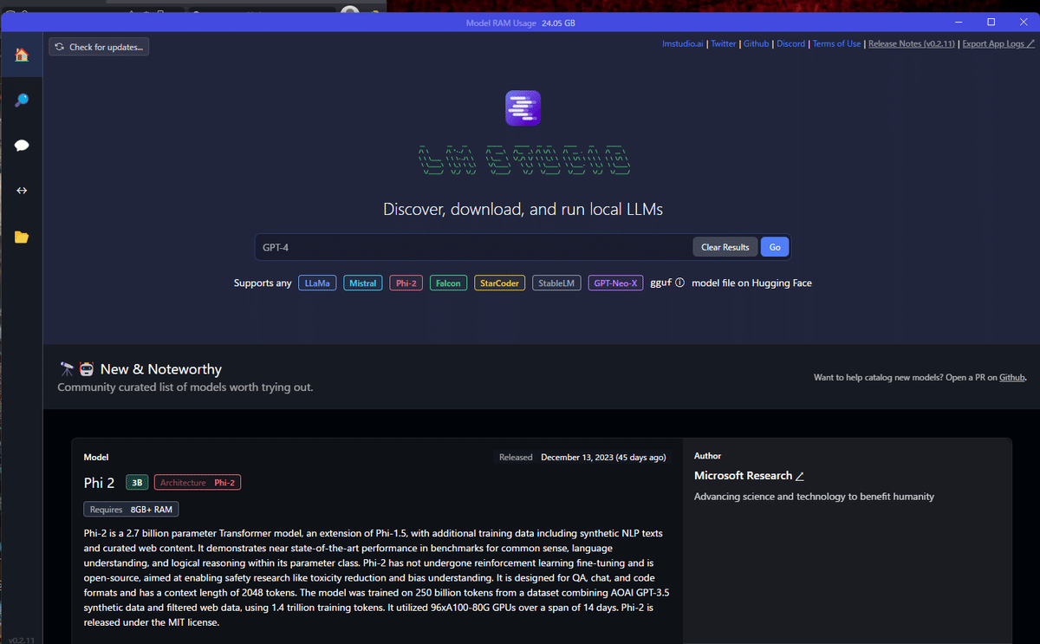The height and width of the screenshot is (644, 1040).
Task: Select the GPT-Neo-X architecture tag
Action: (x=616, y=283)
